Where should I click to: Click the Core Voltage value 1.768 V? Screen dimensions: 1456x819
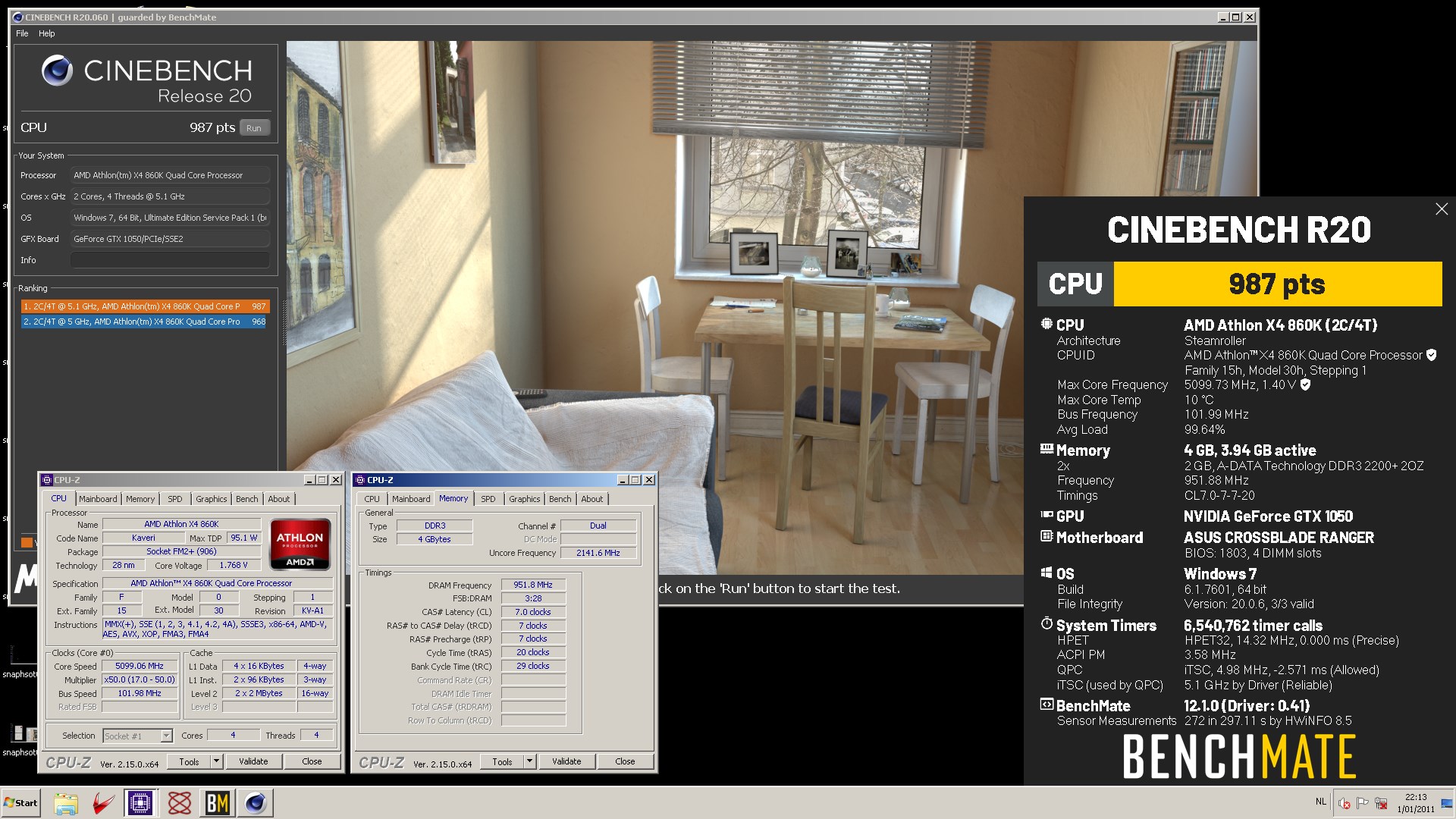pyautogui.click(x=234, y=565)
